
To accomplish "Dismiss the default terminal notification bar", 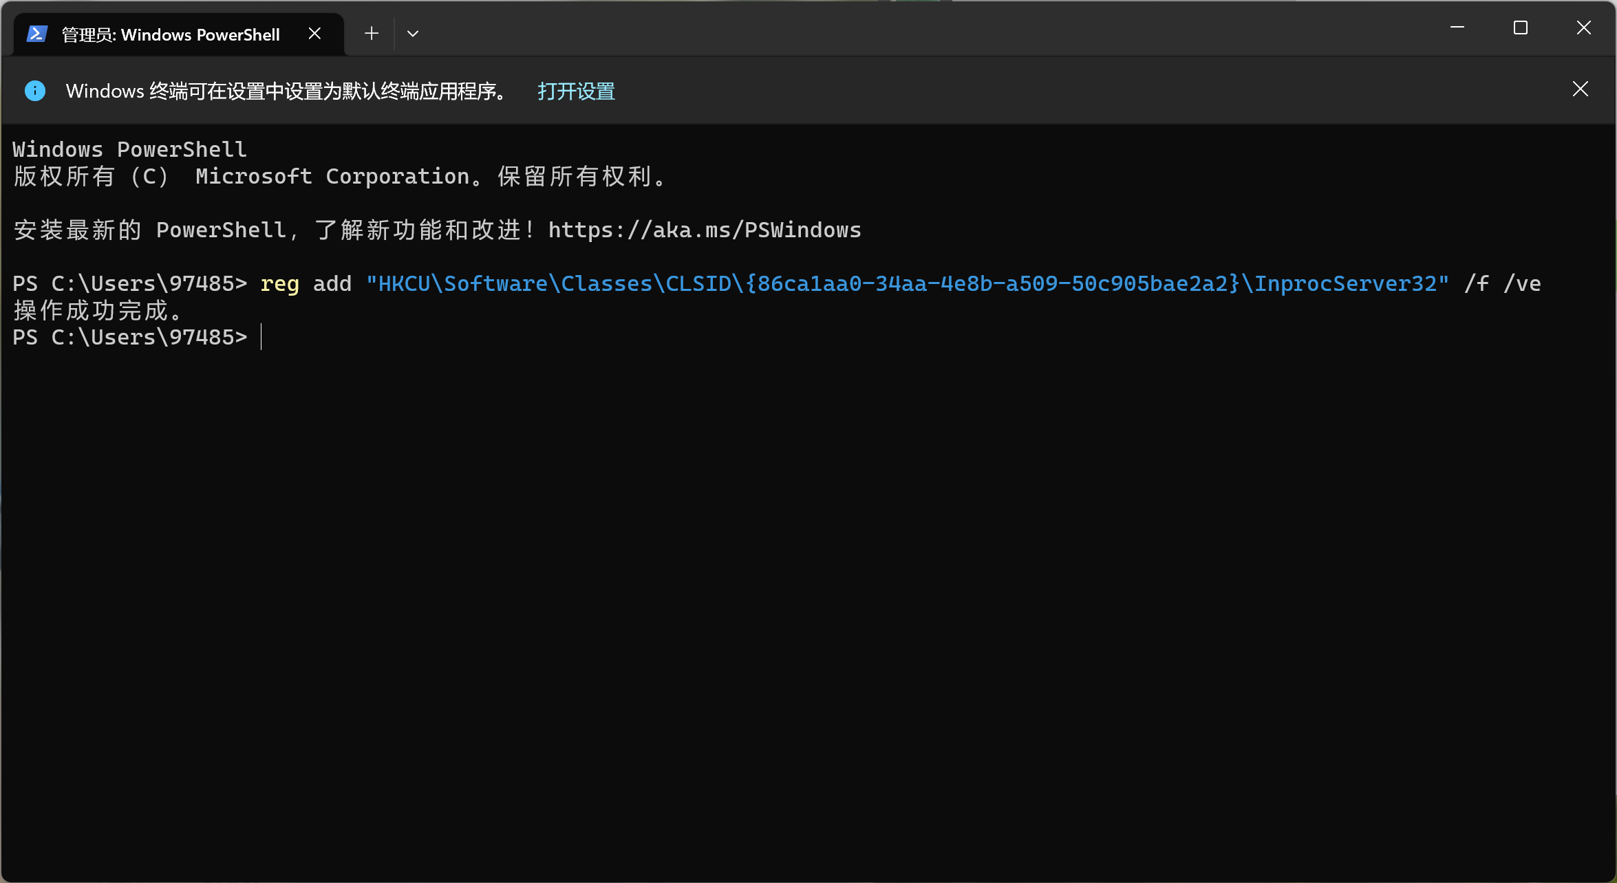I will point(1580,89).
